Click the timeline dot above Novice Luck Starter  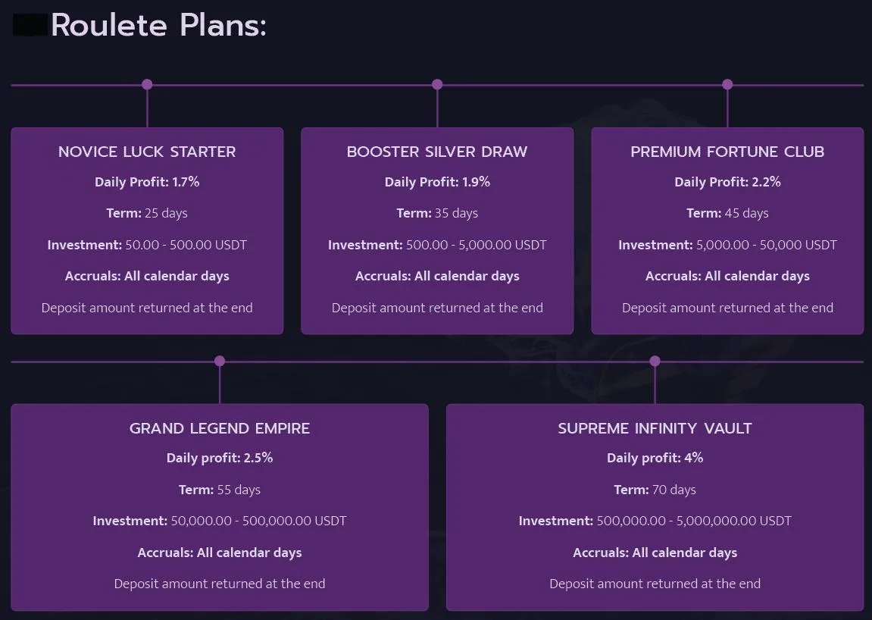[147, 85]
